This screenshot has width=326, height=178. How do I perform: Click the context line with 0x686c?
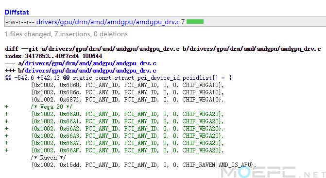(x=127, y=92)
